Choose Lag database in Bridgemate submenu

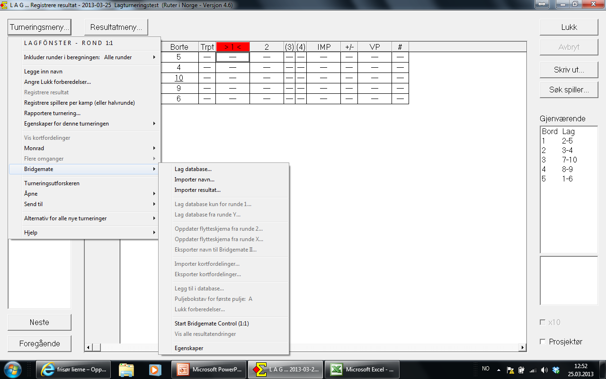point(223,169)
